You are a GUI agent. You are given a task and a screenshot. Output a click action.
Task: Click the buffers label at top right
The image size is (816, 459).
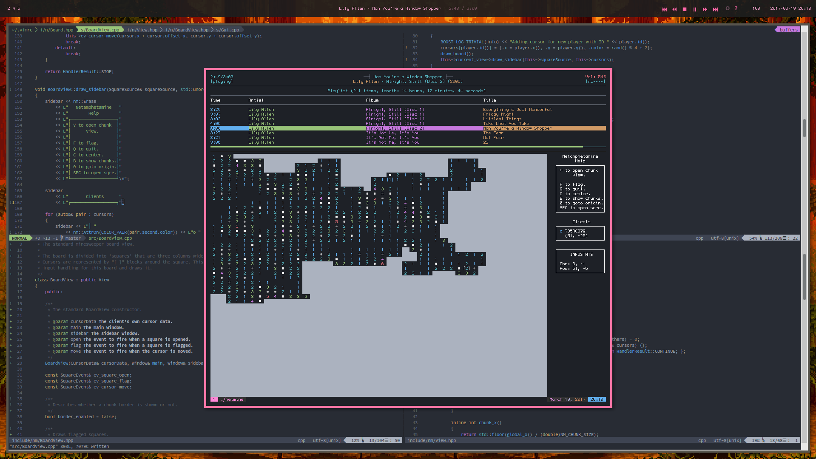click(788, 30)
